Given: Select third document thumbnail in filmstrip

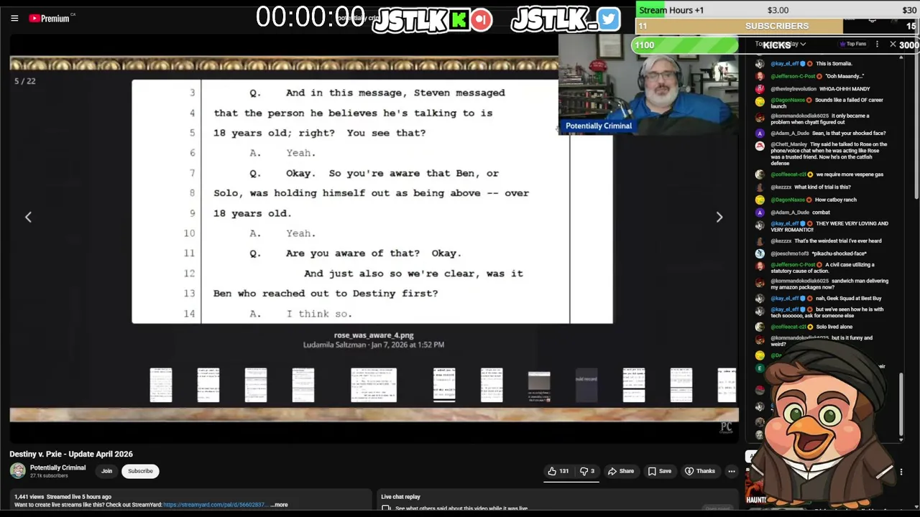Looking at the screenshot, I should tap(256, 385).
